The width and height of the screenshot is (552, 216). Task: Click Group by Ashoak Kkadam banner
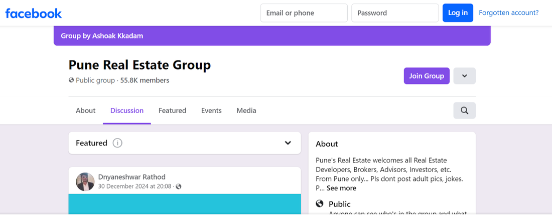(x=272, y=36)
